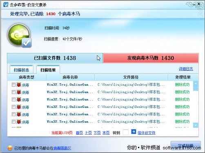This screenshot has height=153, width=205.
Task: Click the 扫描速度: 42个文件/秒 text
Action: click(x=63, y=39)
